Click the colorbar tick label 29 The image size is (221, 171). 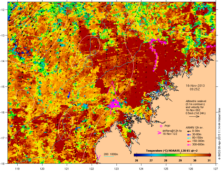[x=180, y=160]
